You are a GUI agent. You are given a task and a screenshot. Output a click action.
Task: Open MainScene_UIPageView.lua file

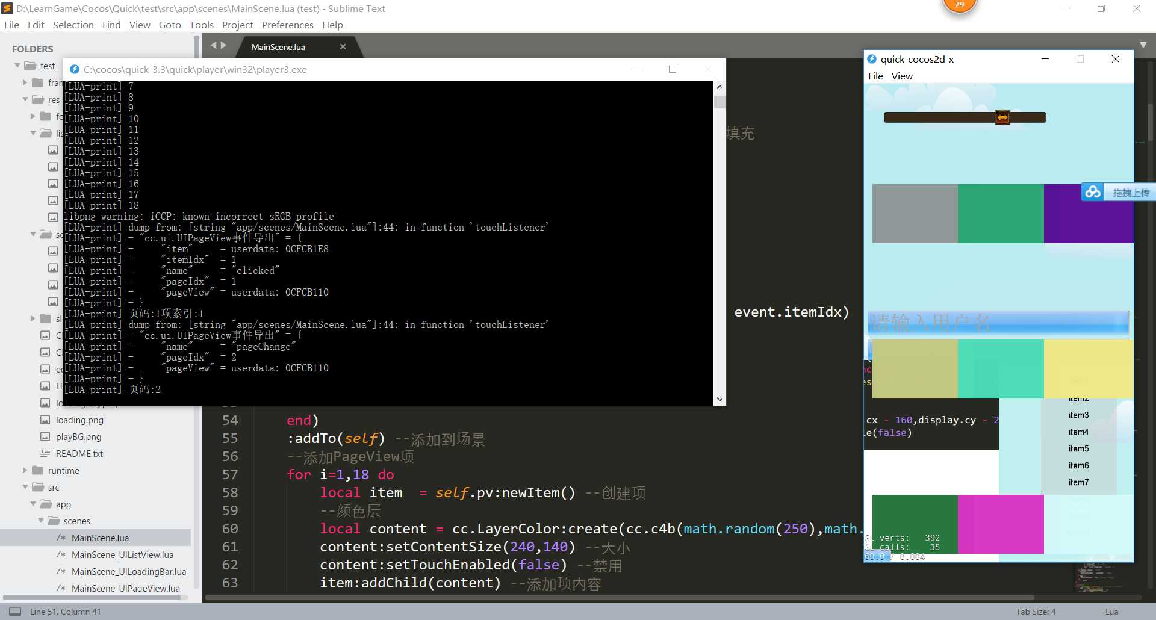tap(126, 588)
